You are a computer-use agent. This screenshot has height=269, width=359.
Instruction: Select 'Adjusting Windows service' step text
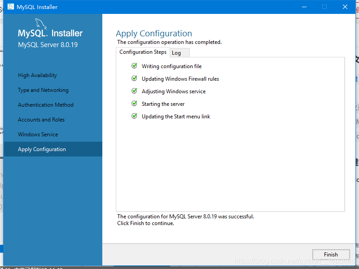174,91
